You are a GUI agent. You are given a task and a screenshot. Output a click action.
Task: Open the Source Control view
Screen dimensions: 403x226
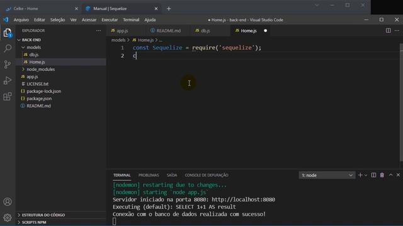pos(8,64)
